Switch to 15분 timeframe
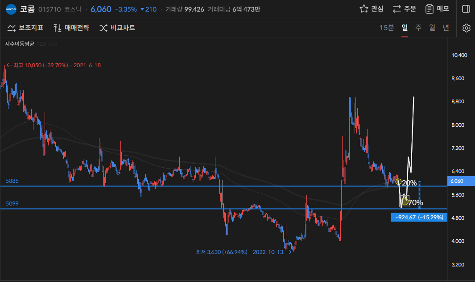The height and width of the screenshot is (282, 475). click(x=386, y=28)
